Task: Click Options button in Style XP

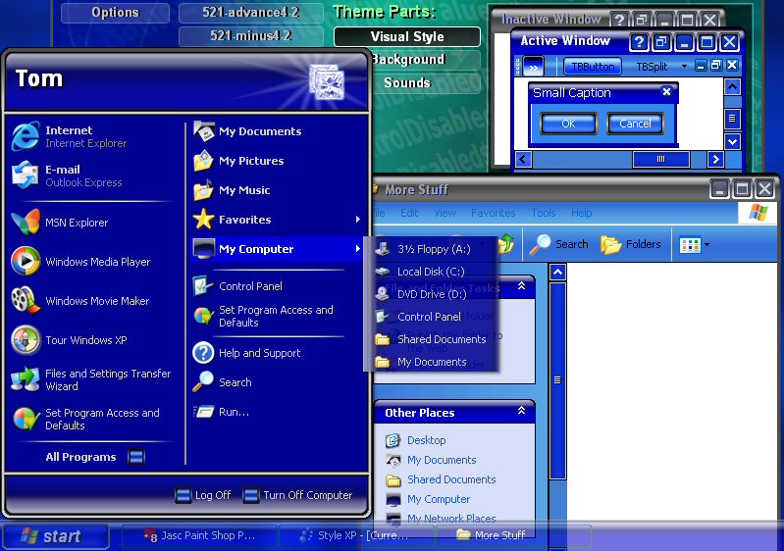Action: (x=115, y=13)
